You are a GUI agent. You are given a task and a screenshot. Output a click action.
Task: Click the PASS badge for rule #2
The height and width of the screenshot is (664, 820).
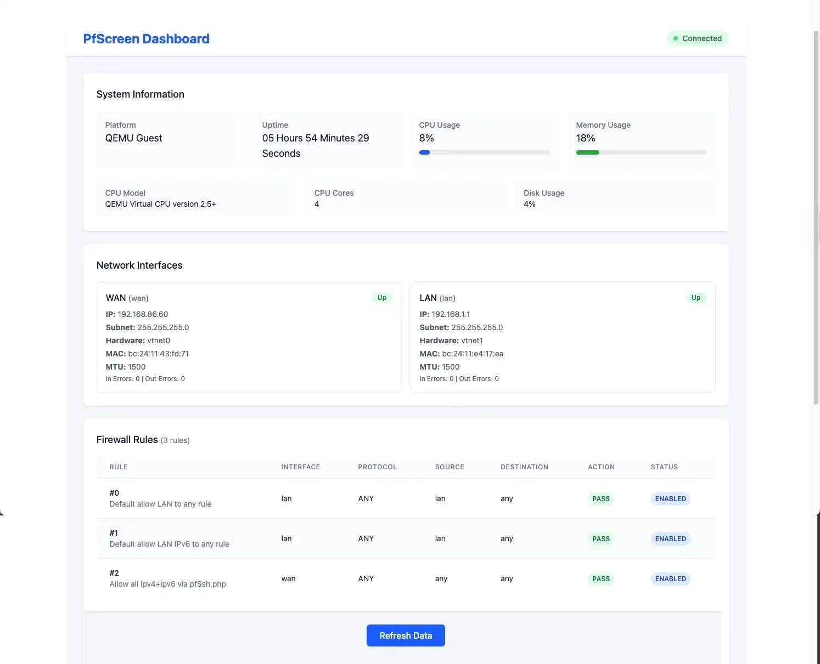(x=601, y=579)
